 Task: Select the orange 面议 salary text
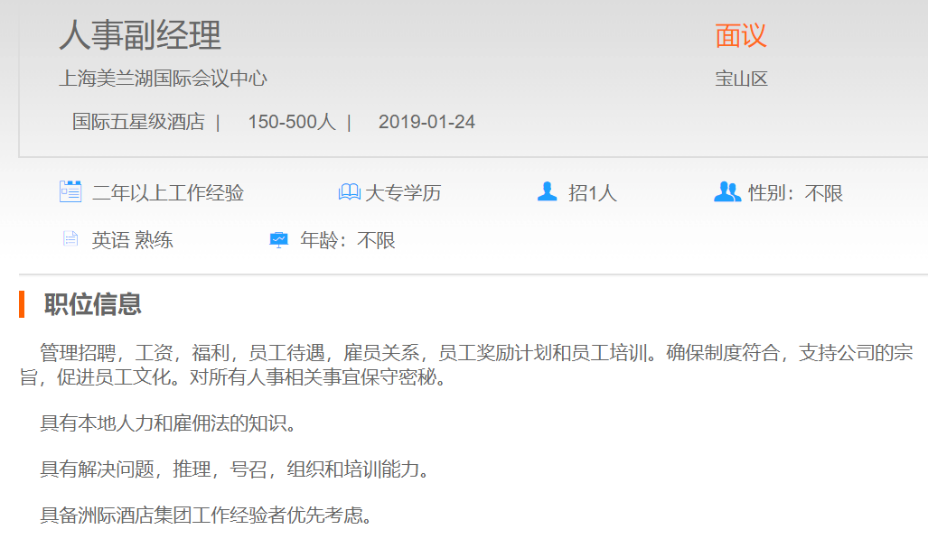740,35
